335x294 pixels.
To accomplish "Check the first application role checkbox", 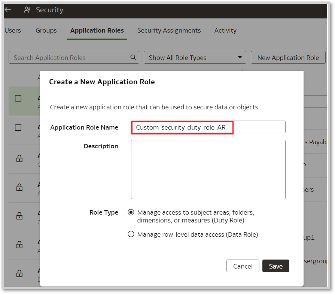I will click(18, 98).
